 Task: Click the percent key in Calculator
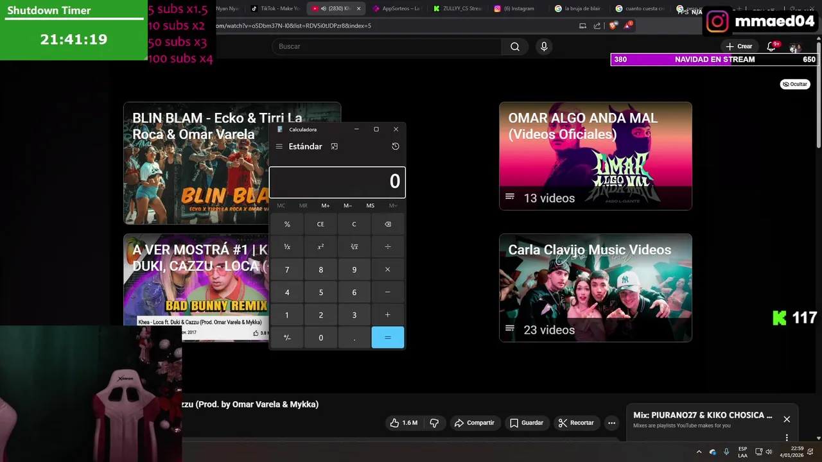point(287,224)
